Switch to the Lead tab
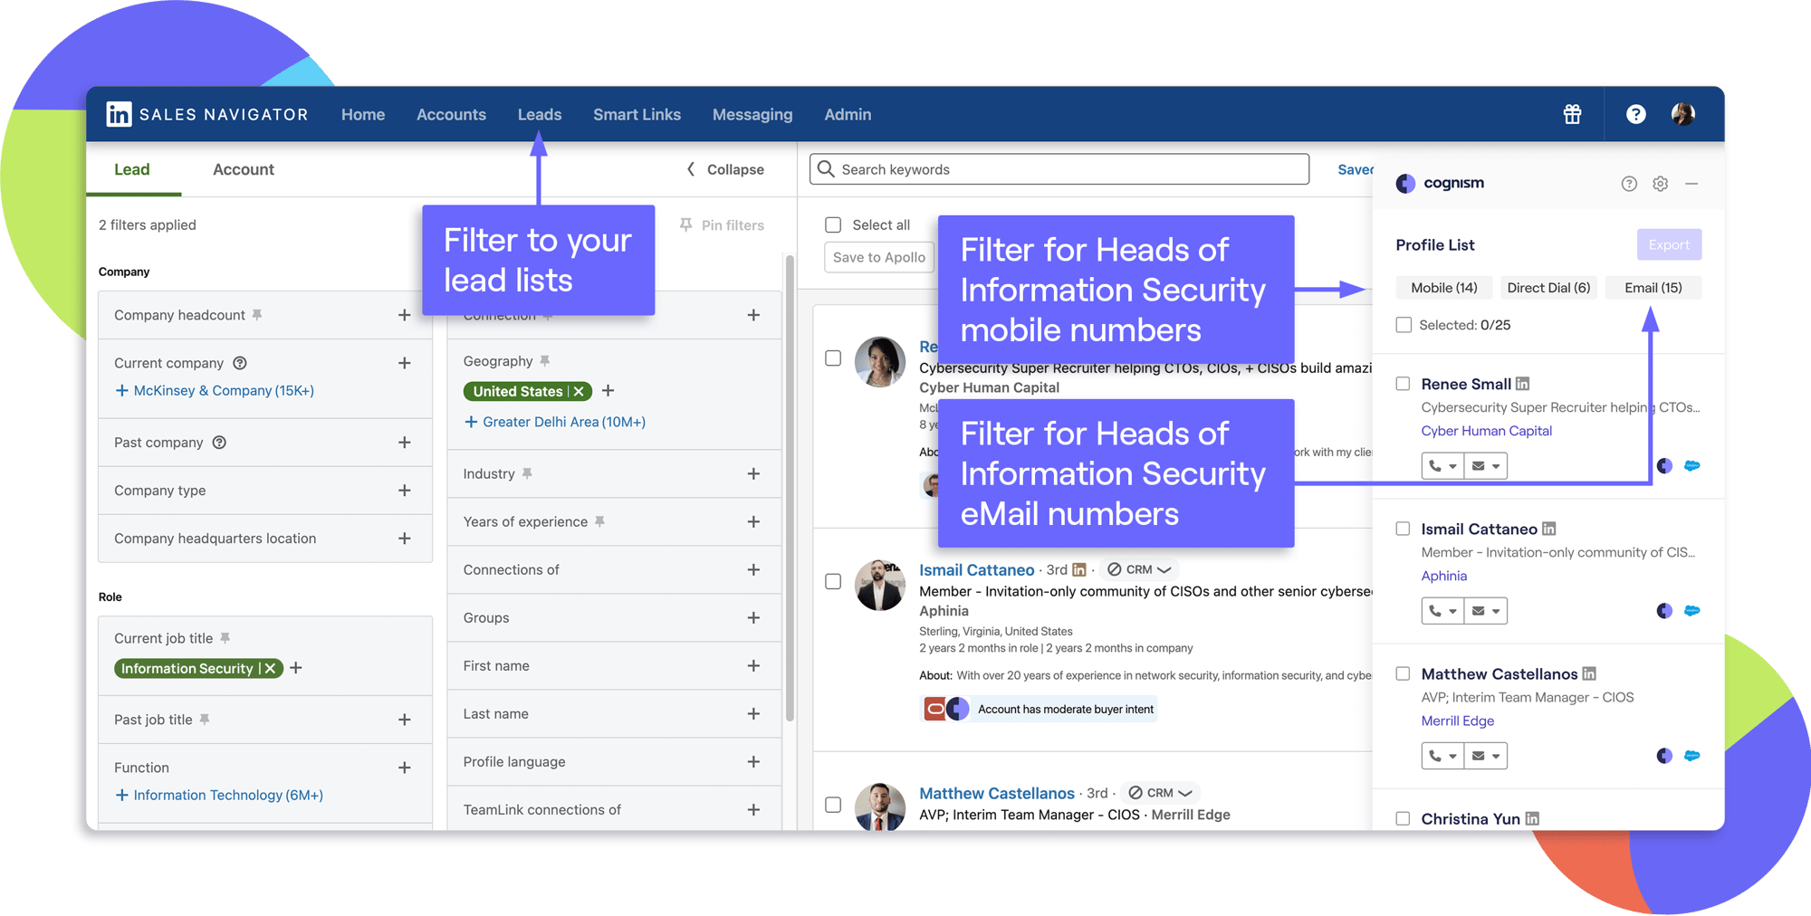The height and width of the screenshot is (916, 1811). 132,169
